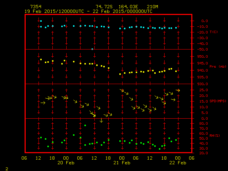Click the downward-pointing wind arrow below zero line
The image size is (228, 171).
pyautogui.click(x=101, y=120)
